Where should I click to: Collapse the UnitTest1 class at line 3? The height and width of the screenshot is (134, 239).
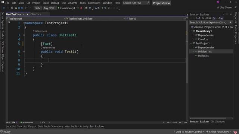pos(24,35)
